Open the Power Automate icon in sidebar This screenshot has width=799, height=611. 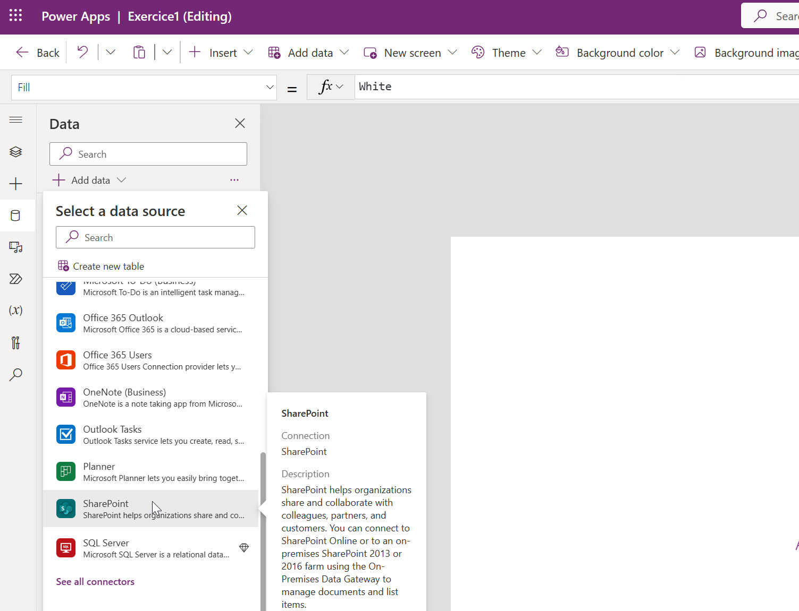tap(16, 279)
